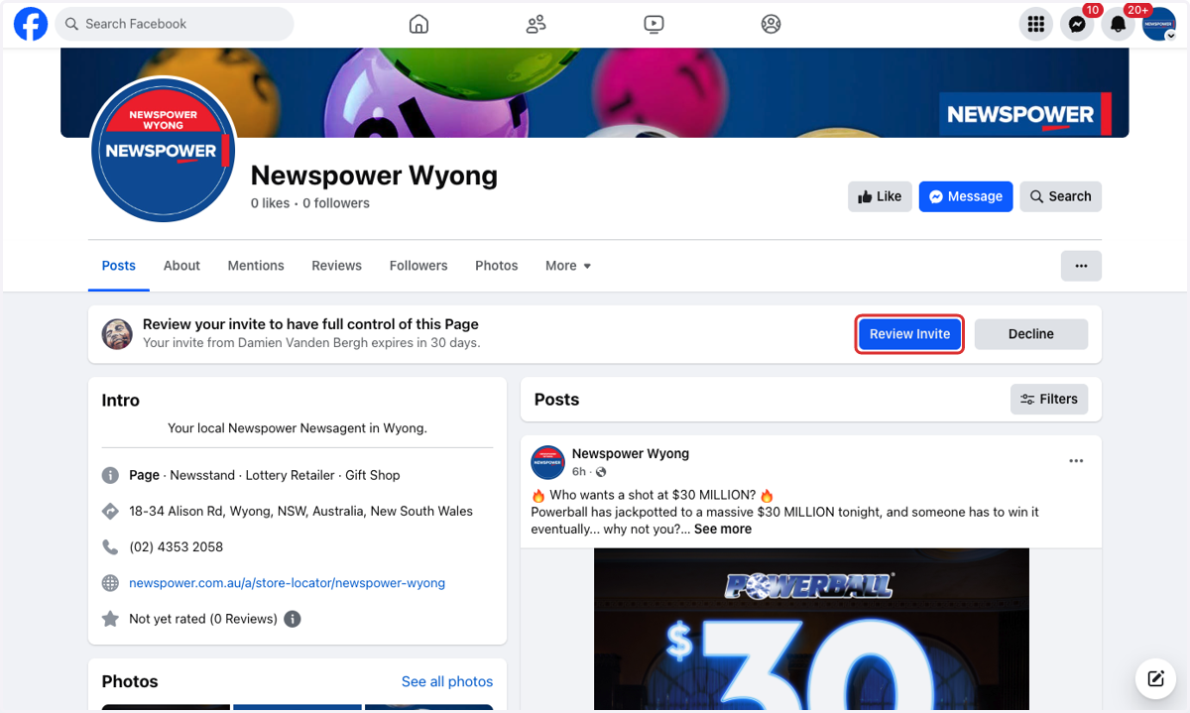Click the phone number (02) 4353 2058
Viewport: 1190px width, 713px height.
coord(177,547)
